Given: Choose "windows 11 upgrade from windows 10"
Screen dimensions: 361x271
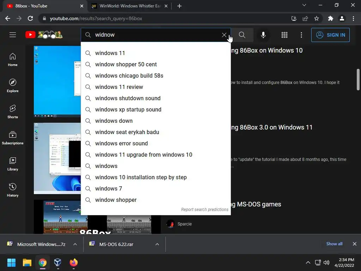Looking at the screenshot, I should (155, 155).
